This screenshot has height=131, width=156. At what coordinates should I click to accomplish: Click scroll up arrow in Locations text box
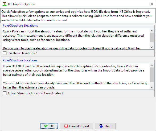(152, 65)
